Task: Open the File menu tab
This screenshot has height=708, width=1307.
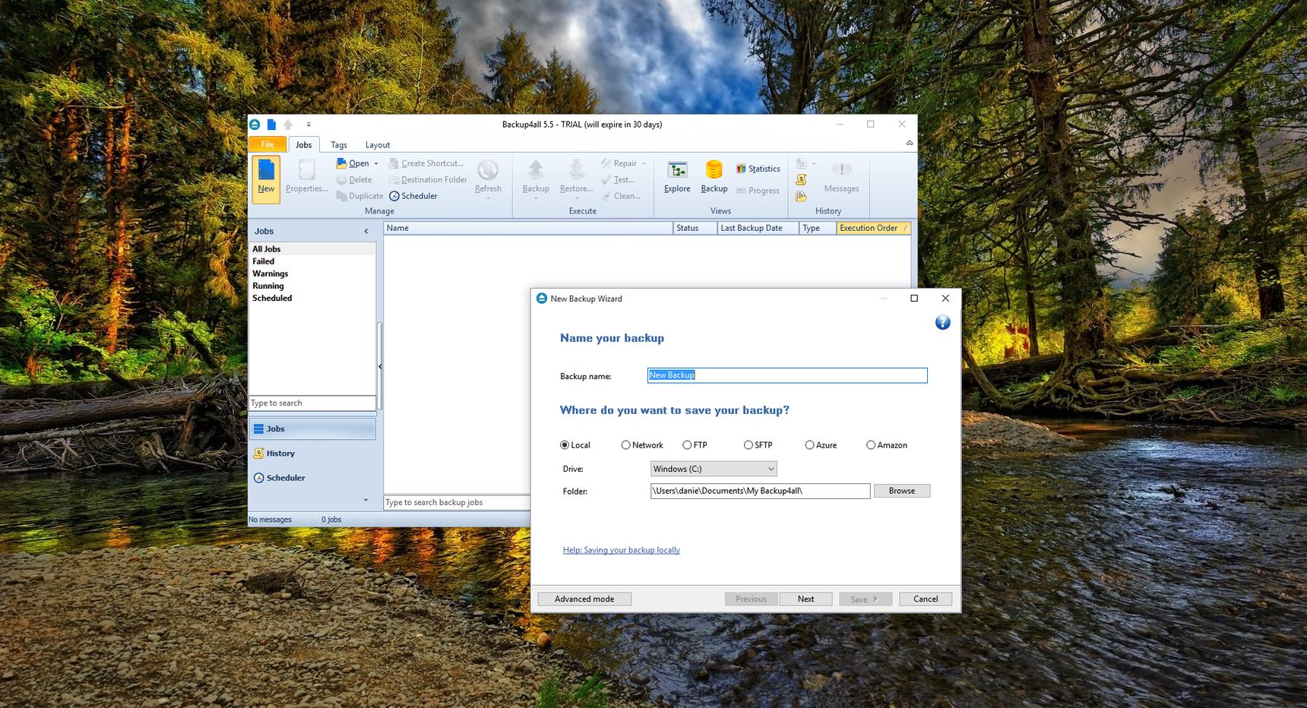Action: [x=267, y=144]
